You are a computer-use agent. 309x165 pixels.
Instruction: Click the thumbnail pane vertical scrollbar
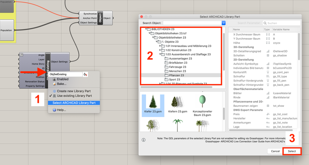tap(224, 114)
